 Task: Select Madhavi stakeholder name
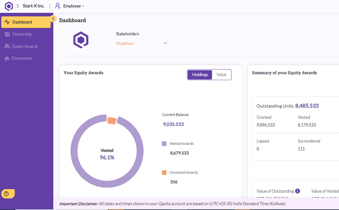[x=125, y=43]
